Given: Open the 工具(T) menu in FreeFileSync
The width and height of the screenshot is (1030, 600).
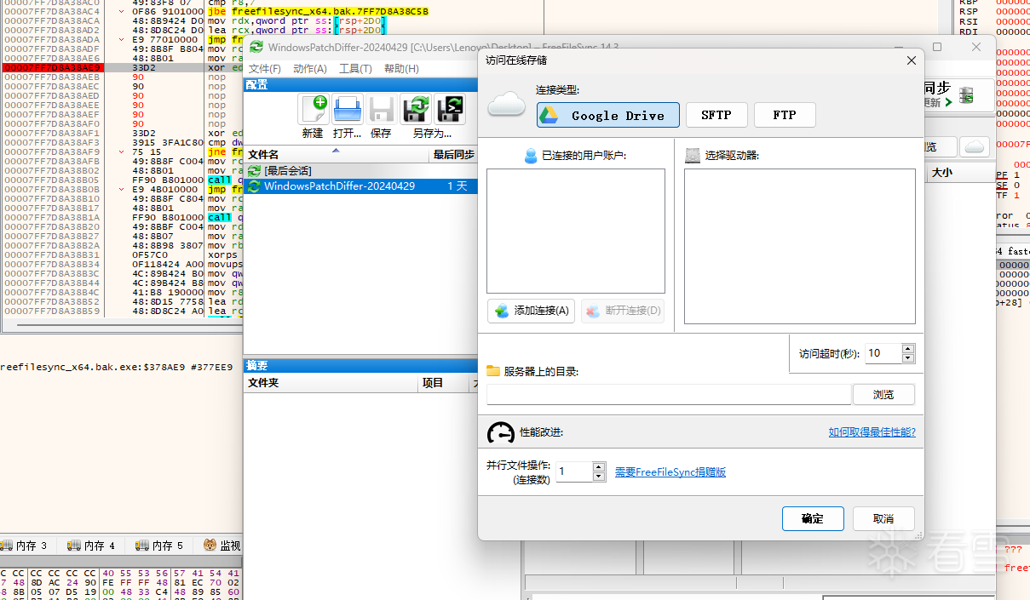Looking at the screenshot, I should pyautogui.click(x=355, y=69).
